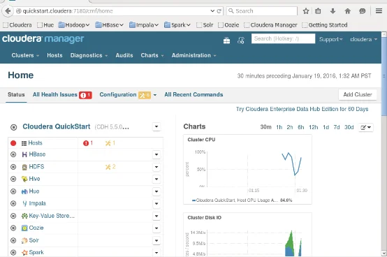Click the Impala service icon
The height and width of the screenshot is (257, 387).
click(24, 203)
